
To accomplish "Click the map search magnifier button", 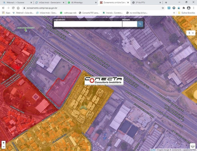I will point(140,24).
